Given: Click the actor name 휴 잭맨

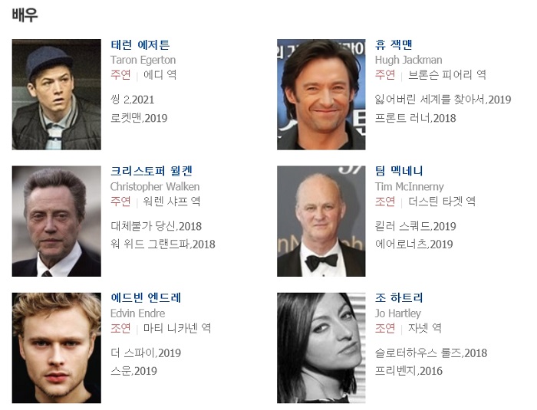Looking at the screenshot, I should [394, 45].
